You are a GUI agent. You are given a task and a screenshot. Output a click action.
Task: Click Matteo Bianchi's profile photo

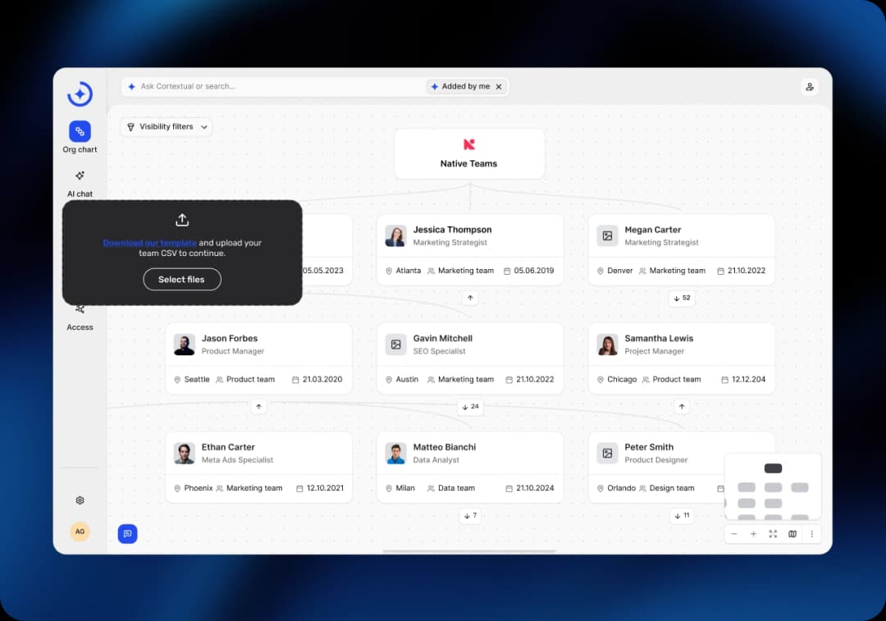tap(395, 453)
